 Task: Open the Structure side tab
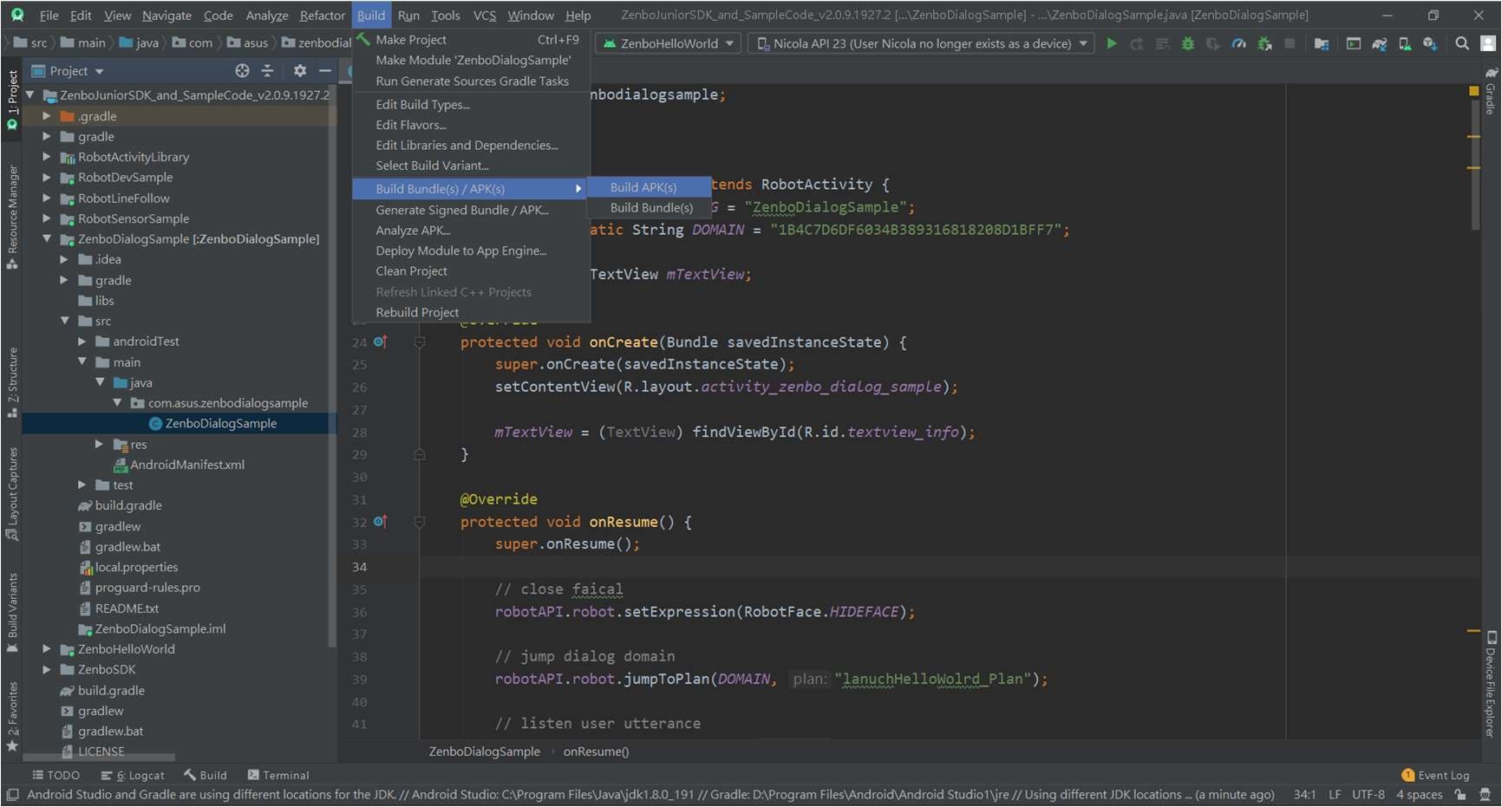pos(12,381)
